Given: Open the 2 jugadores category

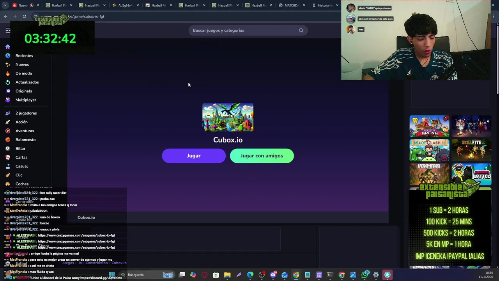Looking at the screenshot, I should tap(26, 113).
